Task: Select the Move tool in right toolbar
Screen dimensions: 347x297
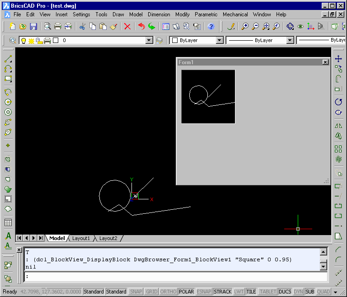Action: (338, 59)
